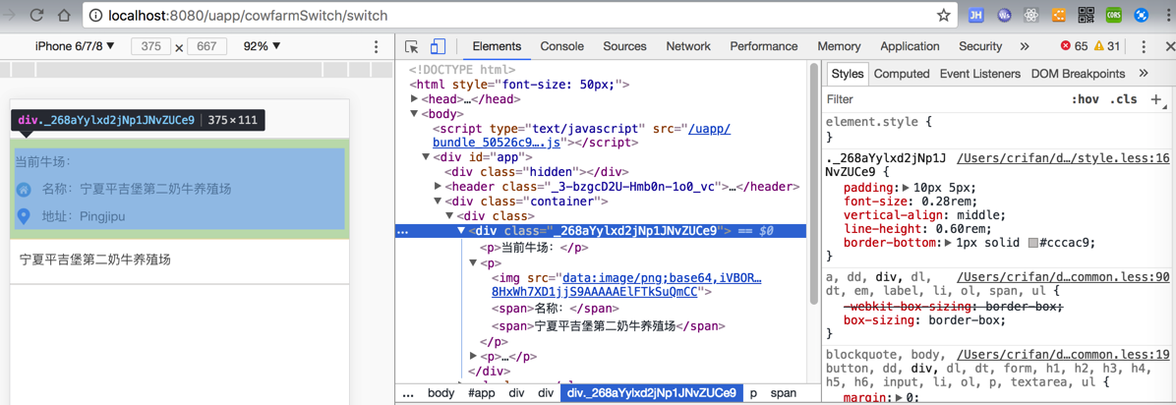Add new style rule with plus icon

point(1155,99)
